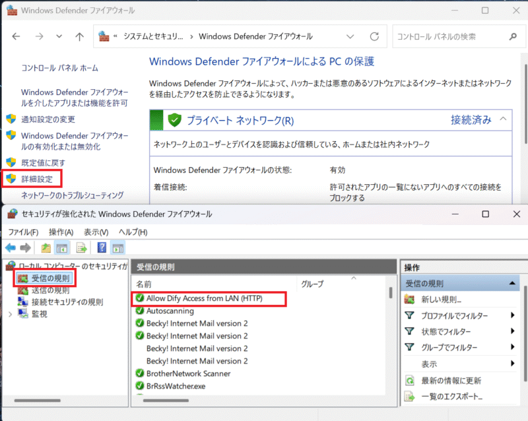Screen dimensions: 528x421
Task: Click the « breadcrumb overflow chevron
Action: point(115,36)
